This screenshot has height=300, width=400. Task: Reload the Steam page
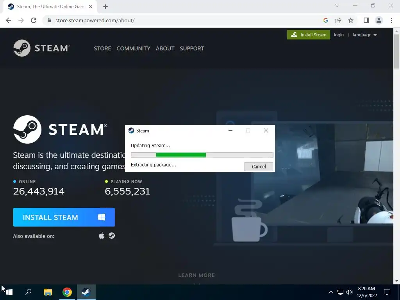(34, 20)
